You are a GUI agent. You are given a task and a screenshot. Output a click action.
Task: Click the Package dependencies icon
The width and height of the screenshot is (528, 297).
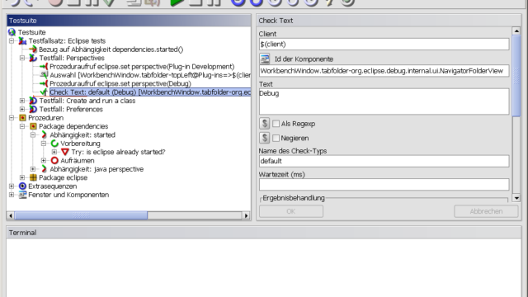pyautogui.click(x=33, y=126)
